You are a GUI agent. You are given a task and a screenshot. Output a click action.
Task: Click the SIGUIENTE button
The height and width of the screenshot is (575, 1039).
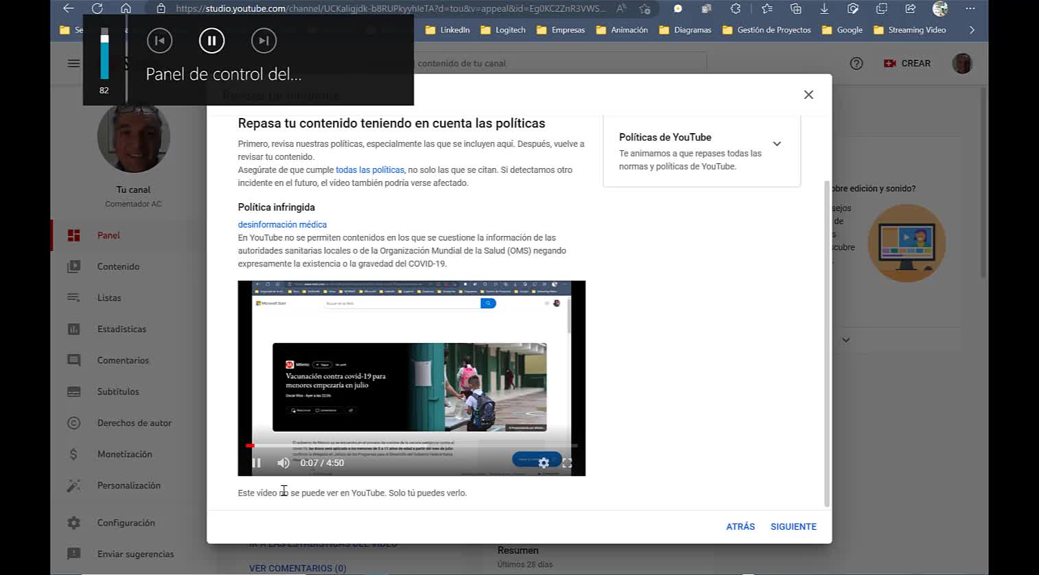pyautogui.click(x=793, y=526)
